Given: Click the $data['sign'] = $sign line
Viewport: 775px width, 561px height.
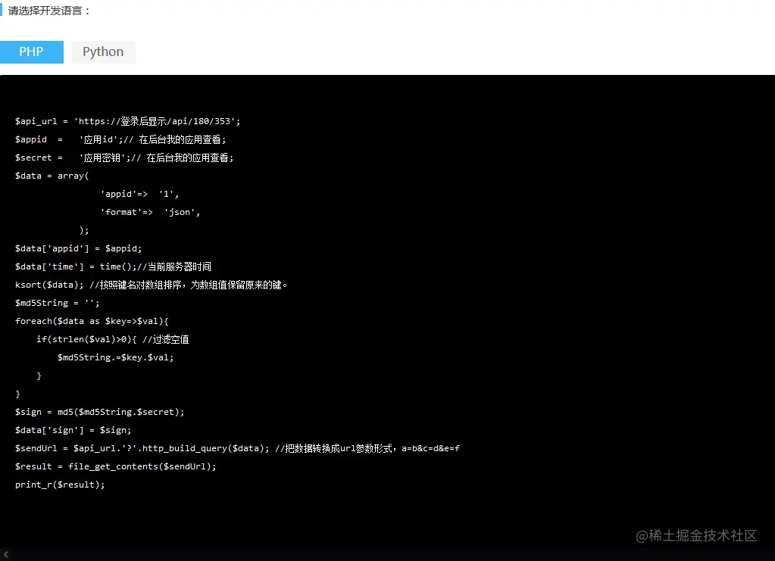Looking at the screenshot, I should (73, 430).
